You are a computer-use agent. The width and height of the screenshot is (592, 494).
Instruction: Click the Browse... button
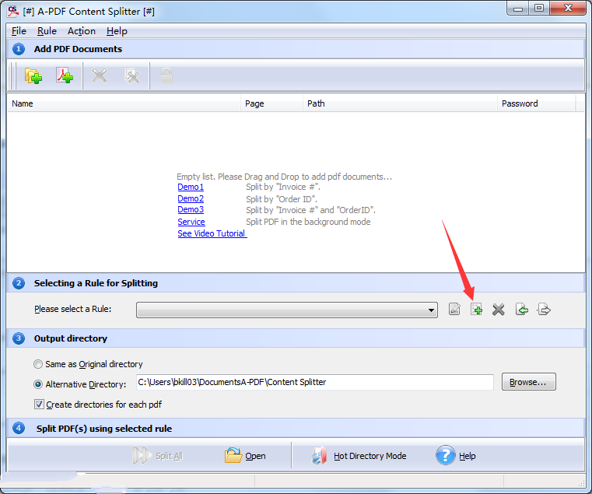[528, 382]
